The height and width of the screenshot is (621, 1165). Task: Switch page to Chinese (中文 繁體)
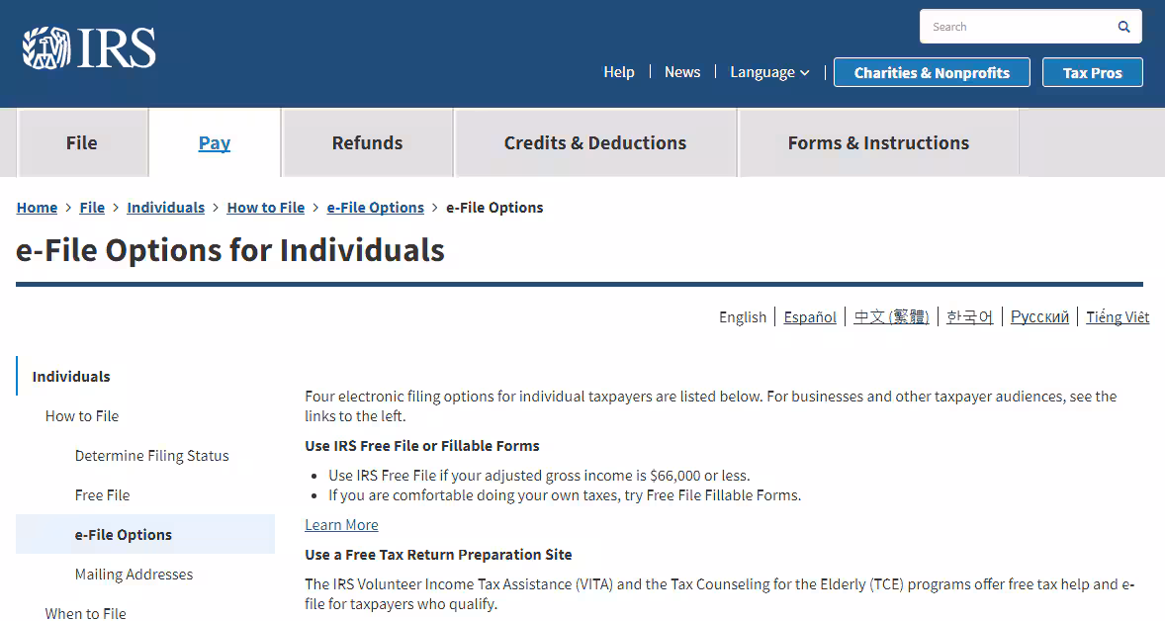pos(891,317)
